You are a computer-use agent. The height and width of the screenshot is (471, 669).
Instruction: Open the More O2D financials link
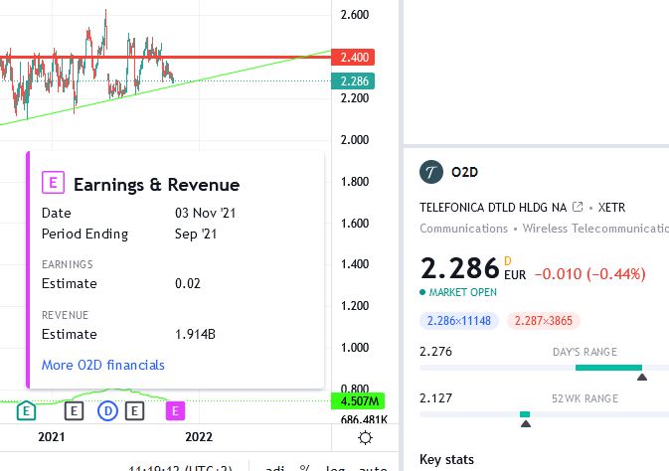pyautogui.click(x=102, y=366)
